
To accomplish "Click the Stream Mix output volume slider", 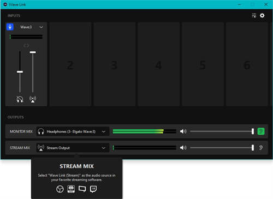I will (222, 148).
